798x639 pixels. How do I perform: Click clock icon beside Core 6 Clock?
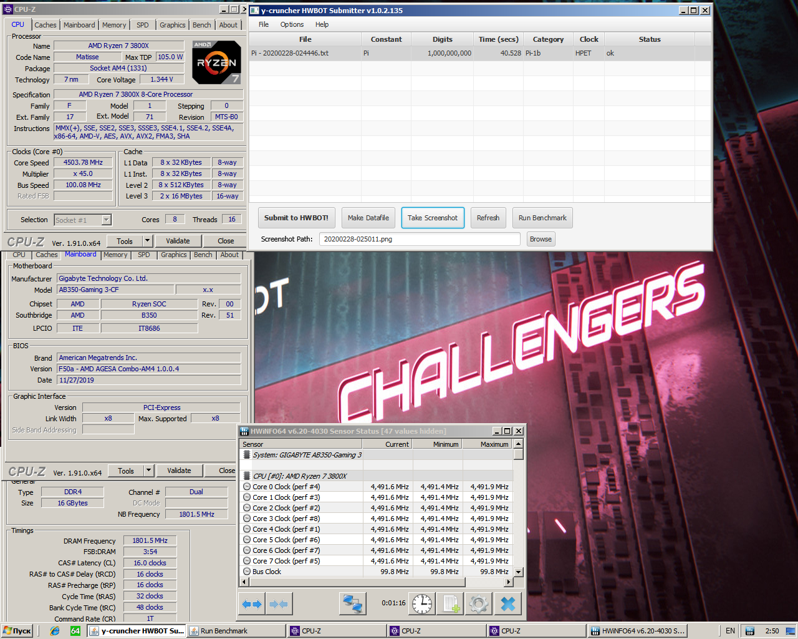coord(247,550)
